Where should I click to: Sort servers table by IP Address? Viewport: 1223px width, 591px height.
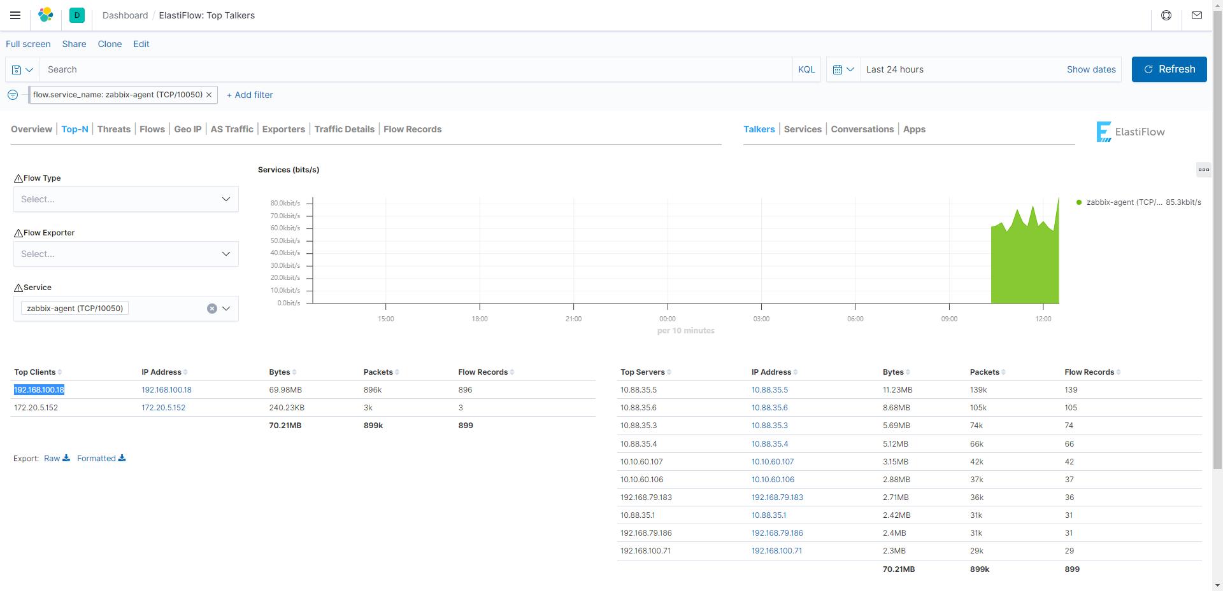[775, 372]
